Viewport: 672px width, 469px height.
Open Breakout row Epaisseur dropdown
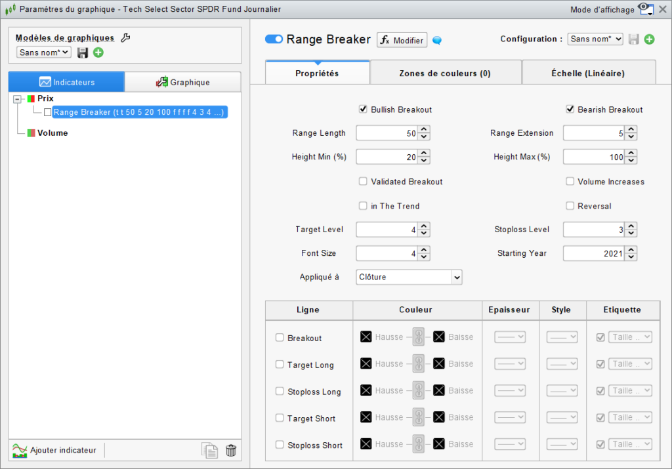510,337
